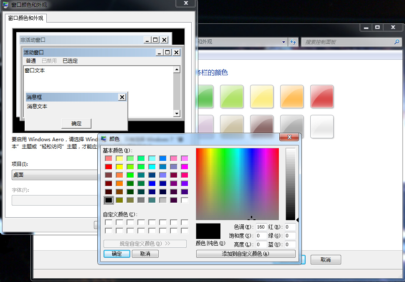This screenshot has height=282, width=405.
Task: Switch to the 窗口颜色和外观 tab
Action: [26, 18]
